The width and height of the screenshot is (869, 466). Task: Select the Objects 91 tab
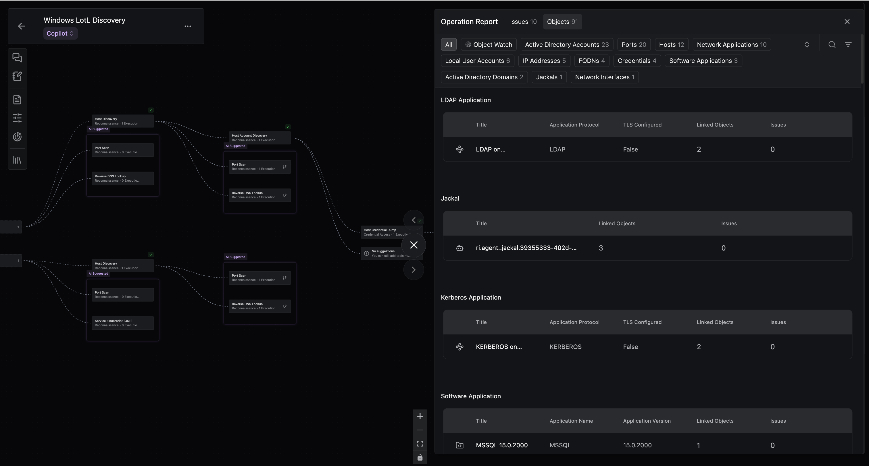[562, 22]
